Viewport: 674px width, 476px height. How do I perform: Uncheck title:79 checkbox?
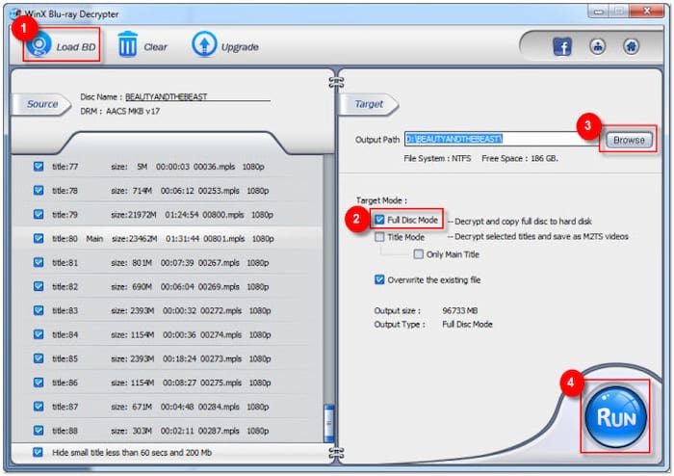pos(39,214)
